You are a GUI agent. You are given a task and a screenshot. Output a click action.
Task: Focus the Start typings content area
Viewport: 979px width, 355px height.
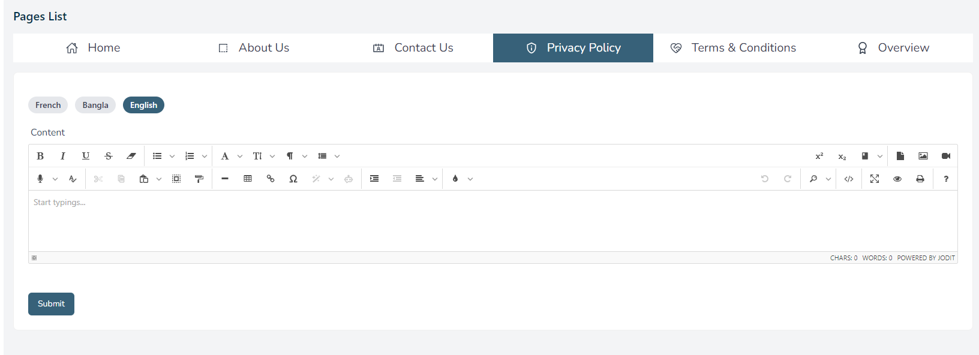click(x=492, y=221)
